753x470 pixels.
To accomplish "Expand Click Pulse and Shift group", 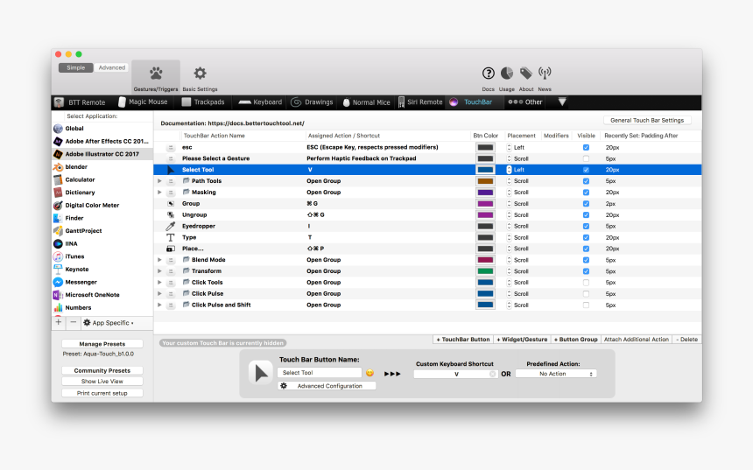I will 159,305.
